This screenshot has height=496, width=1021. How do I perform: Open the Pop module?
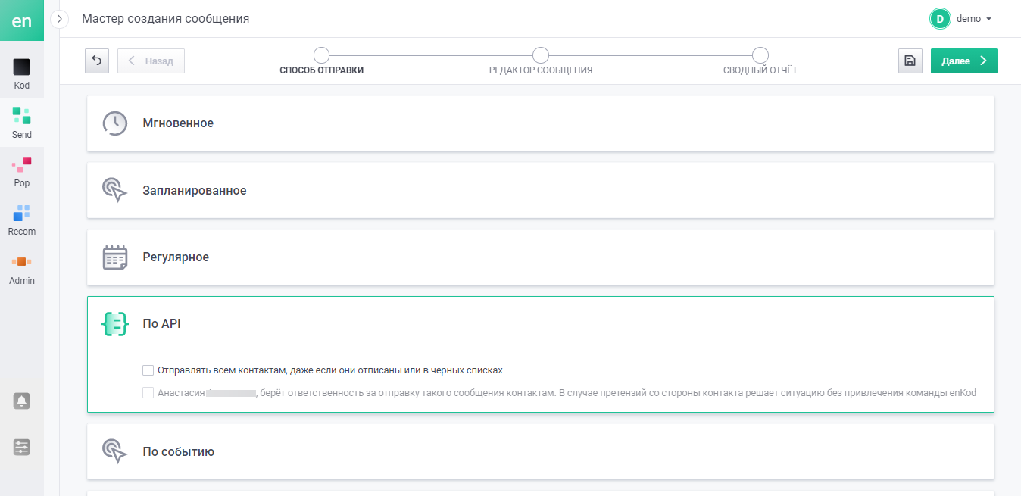(x=22, y=171)
